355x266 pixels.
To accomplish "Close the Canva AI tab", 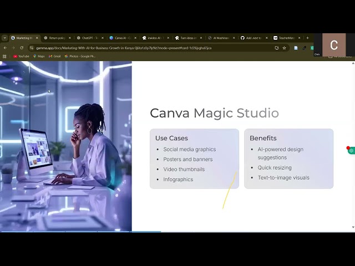I will pyautogui.click(x=135, y=38).
